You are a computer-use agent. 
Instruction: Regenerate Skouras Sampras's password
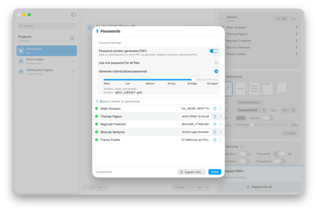[x=221, y=132]
